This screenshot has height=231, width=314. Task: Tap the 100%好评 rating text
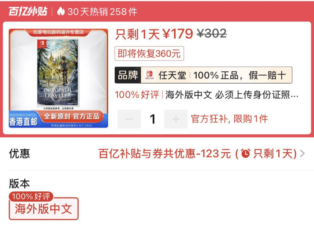(x=137, y=95)
